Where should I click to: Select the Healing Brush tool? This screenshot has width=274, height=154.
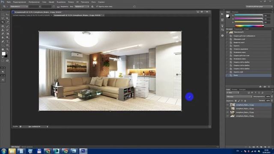(x=3, y=26)
